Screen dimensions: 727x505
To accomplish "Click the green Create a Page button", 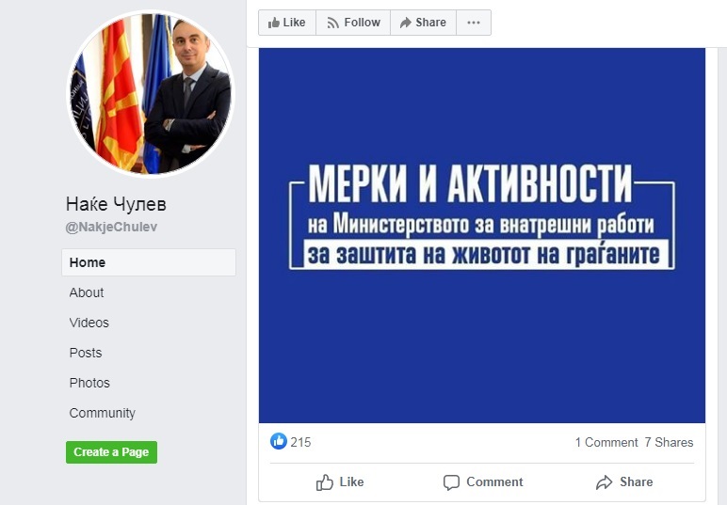I will (x=111, y=451).
